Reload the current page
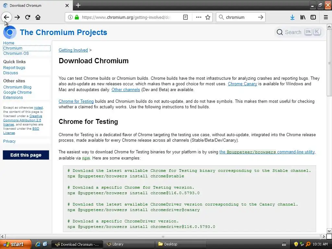 (28, 17)
